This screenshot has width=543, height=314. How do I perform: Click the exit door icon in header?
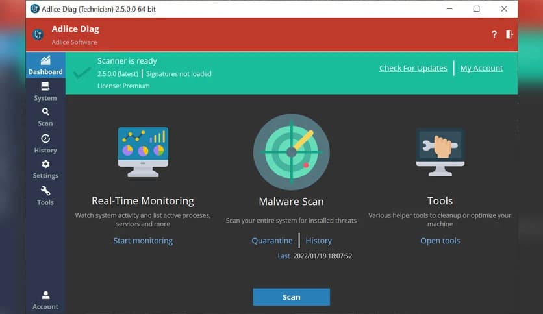pos(509,34)
